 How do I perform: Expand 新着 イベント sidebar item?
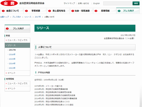pyautogui.click(x=18, y=73)
